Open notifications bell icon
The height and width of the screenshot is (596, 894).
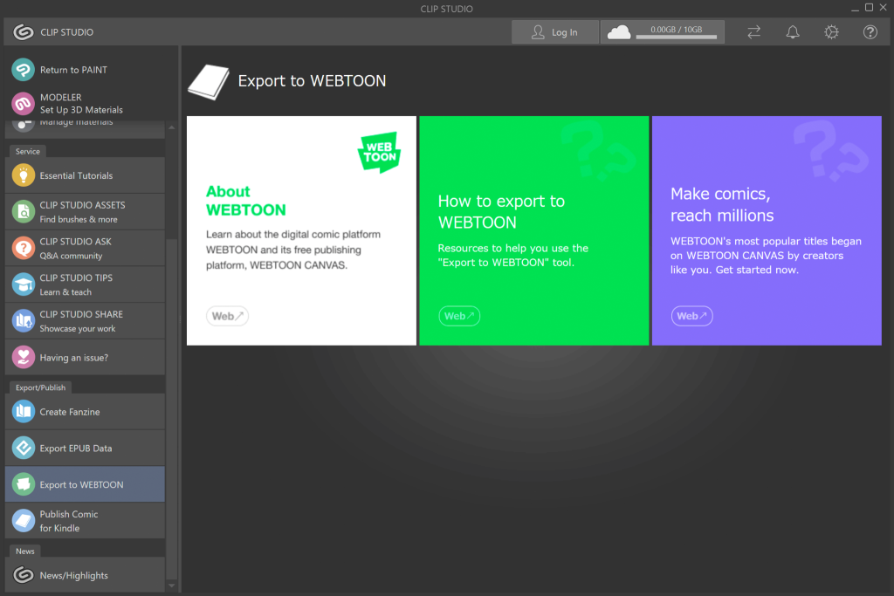pos(793,32)
